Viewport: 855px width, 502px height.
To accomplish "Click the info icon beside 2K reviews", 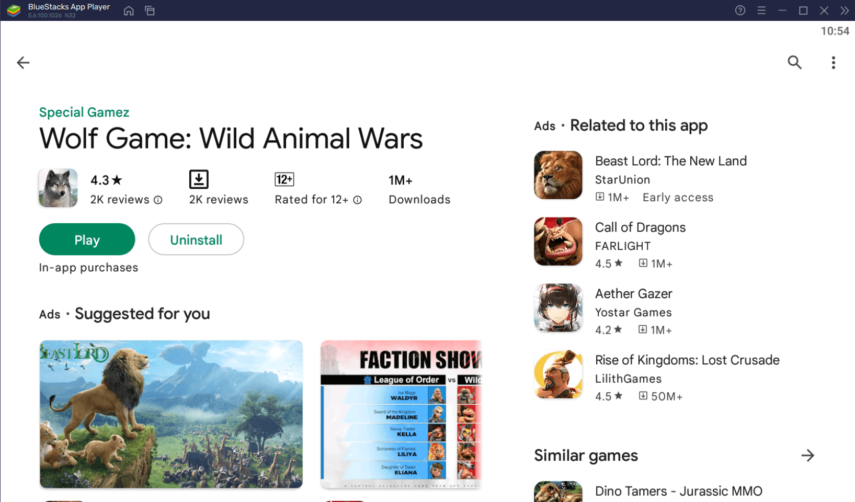I will point(158,200).
